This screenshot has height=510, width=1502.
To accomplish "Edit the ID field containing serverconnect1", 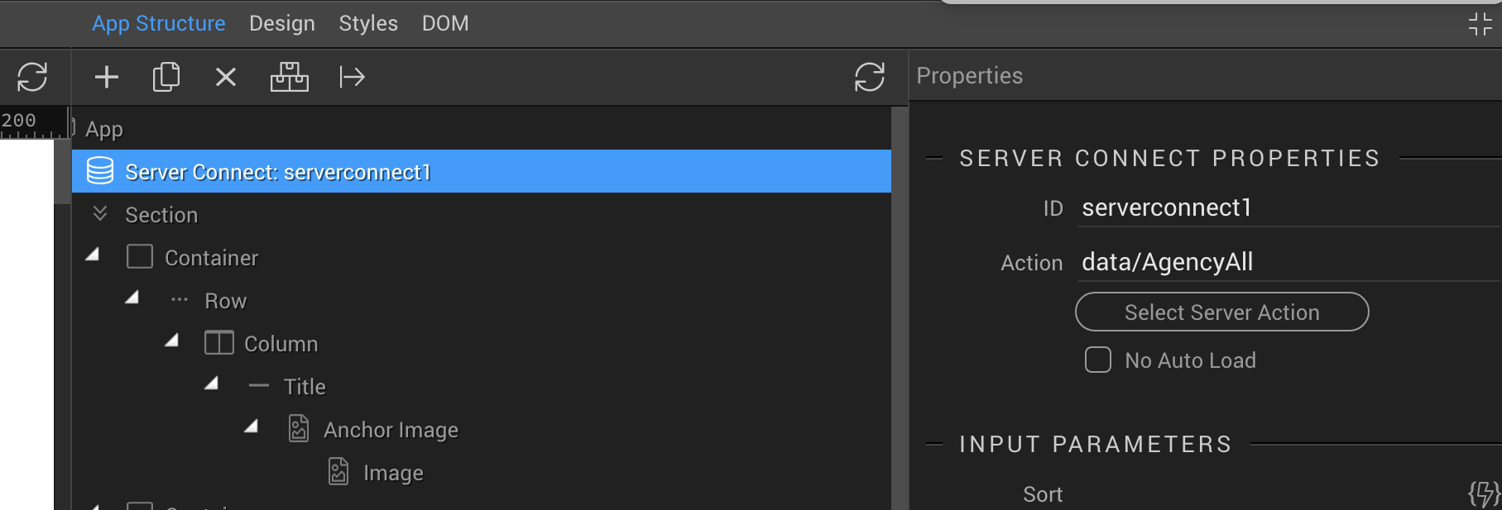I will [x=1289, y=207].
